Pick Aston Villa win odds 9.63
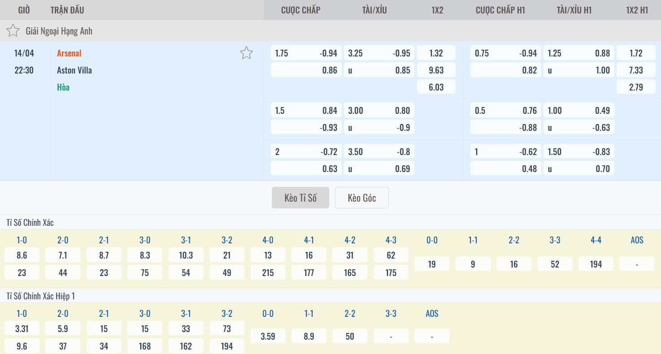Image resolution: width=661 pixels, height=354 pixels. 436,70
